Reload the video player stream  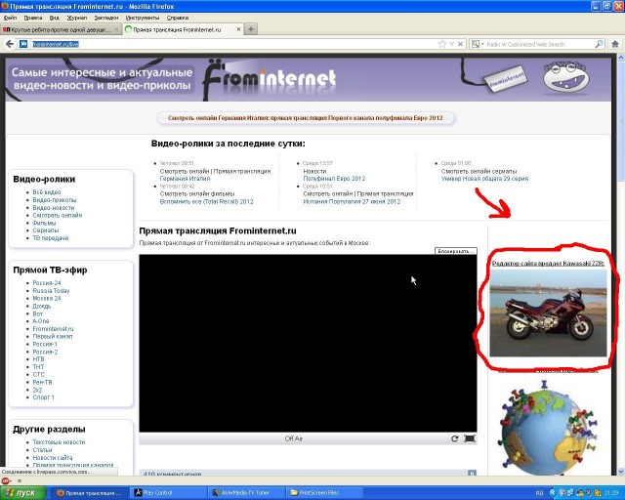tap(455, 438)
